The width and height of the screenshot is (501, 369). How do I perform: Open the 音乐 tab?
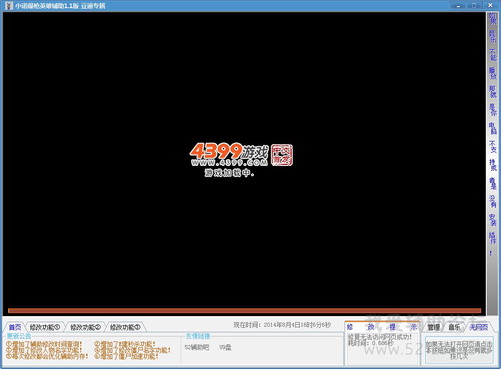coord(454,327)
